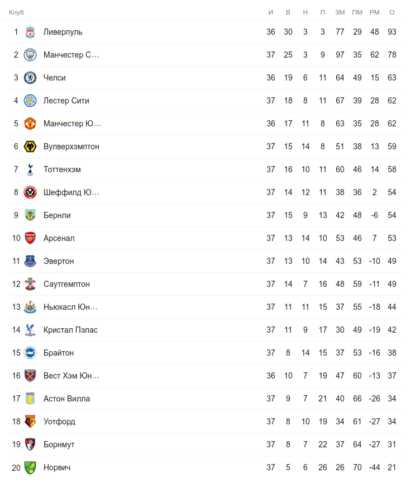420x492 pixels.
Task: Click the Arsenal club crest
Action: pos(30,238)
